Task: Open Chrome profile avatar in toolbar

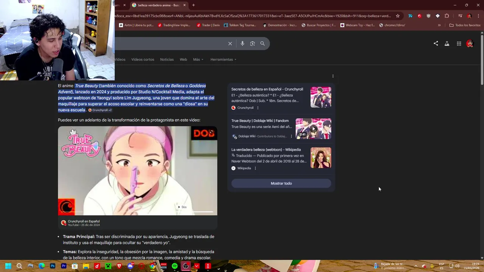Action: coord(469,16)
